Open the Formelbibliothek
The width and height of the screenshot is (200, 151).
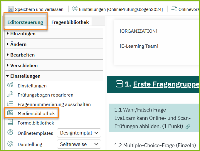point(36,123)
